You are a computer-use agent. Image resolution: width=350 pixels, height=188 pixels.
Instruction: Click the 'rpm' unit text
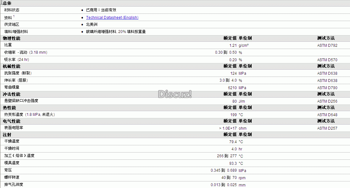pos(242,178)
